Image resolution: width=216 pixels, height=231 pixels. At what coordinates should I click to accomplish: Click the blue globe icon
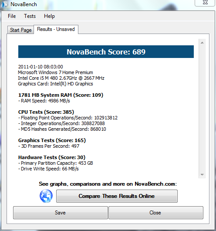(x=46, y=196)
